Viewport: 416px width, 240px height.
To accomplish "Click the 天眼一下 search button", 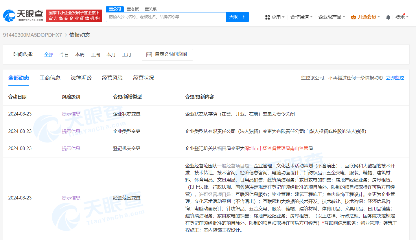I will [x=237, y=17].
